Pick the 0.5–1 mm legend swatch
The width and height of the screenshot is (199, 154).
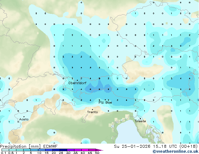point(13,150)
